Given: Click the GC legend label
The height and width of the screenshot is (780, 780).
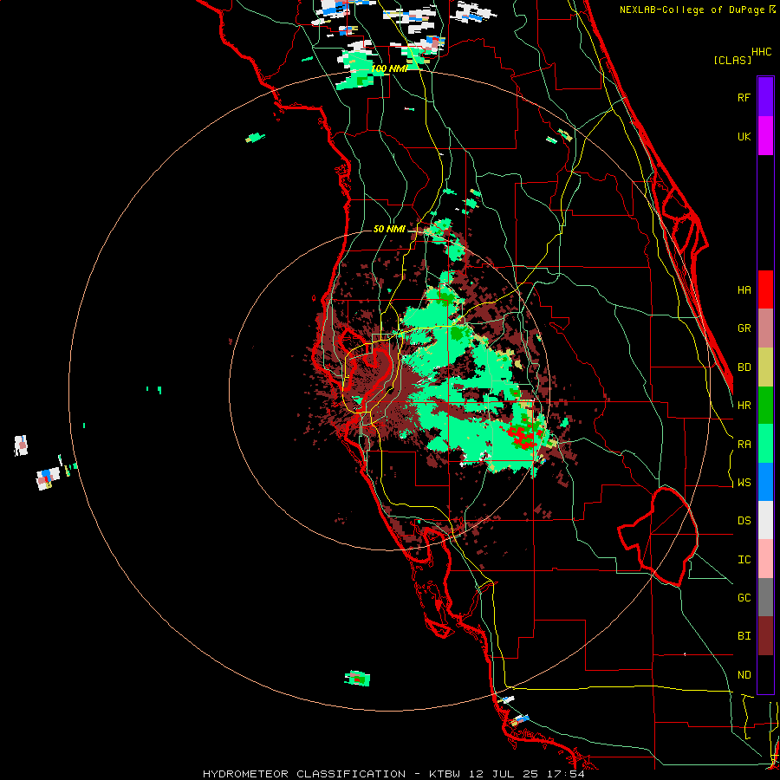Looking at the screenshot, I should 744,598.
